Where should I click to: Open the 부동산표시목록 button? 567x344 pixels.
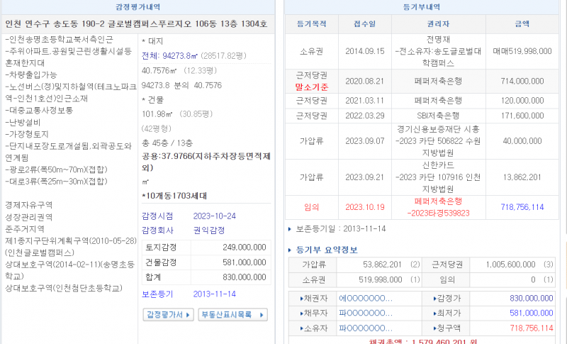(x=232, y=314)
